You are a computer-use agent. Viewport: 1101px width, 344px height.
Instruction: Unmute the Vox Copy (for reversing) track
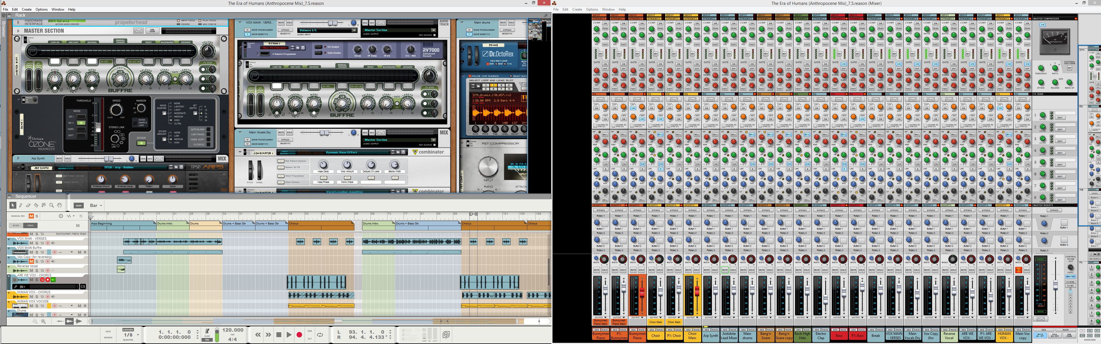coord(31,261)
